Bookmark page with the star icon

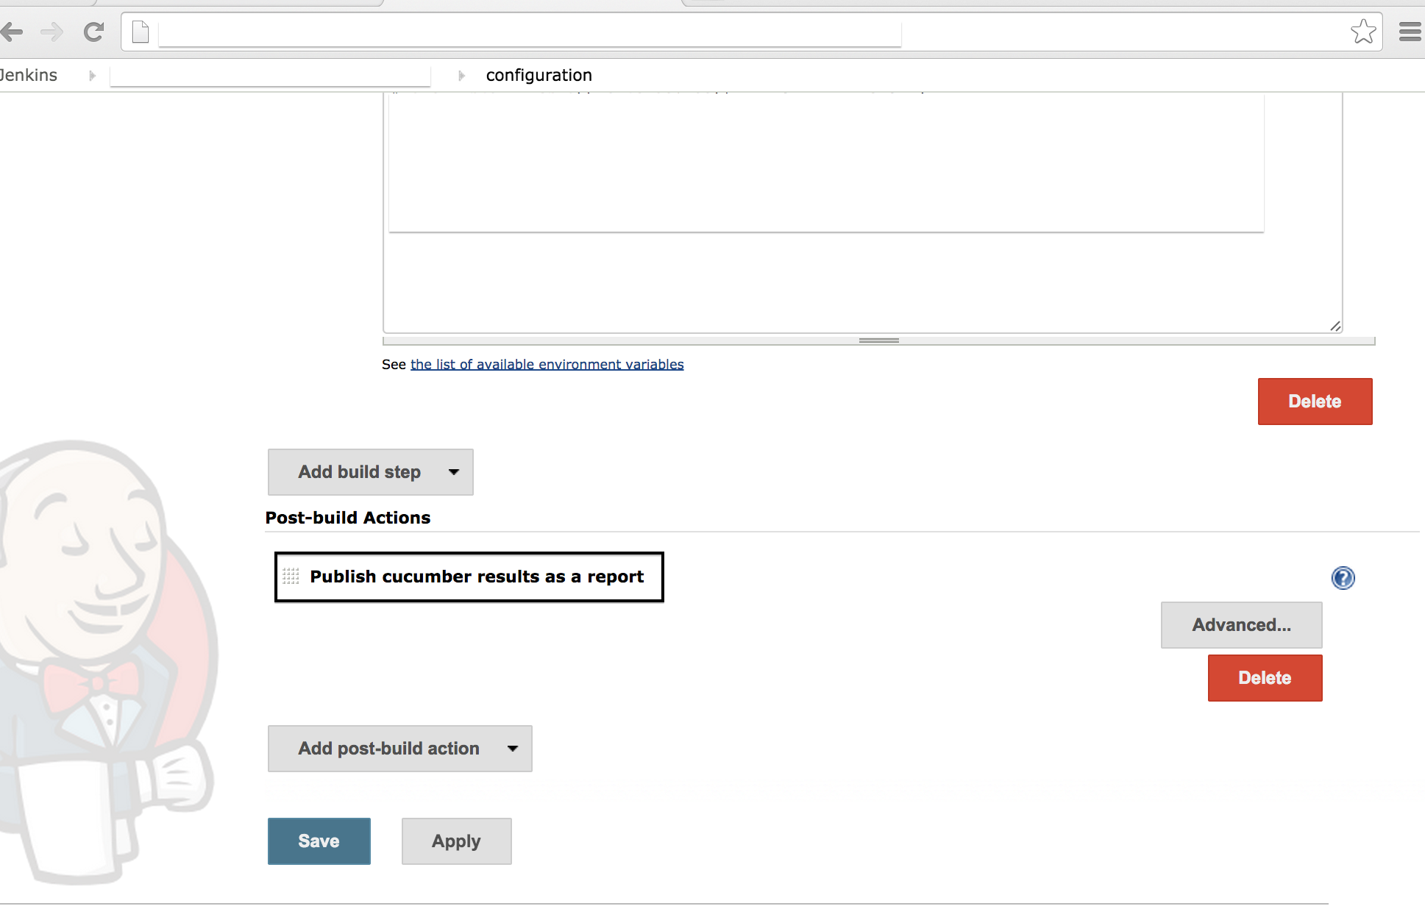[1362, 32]
